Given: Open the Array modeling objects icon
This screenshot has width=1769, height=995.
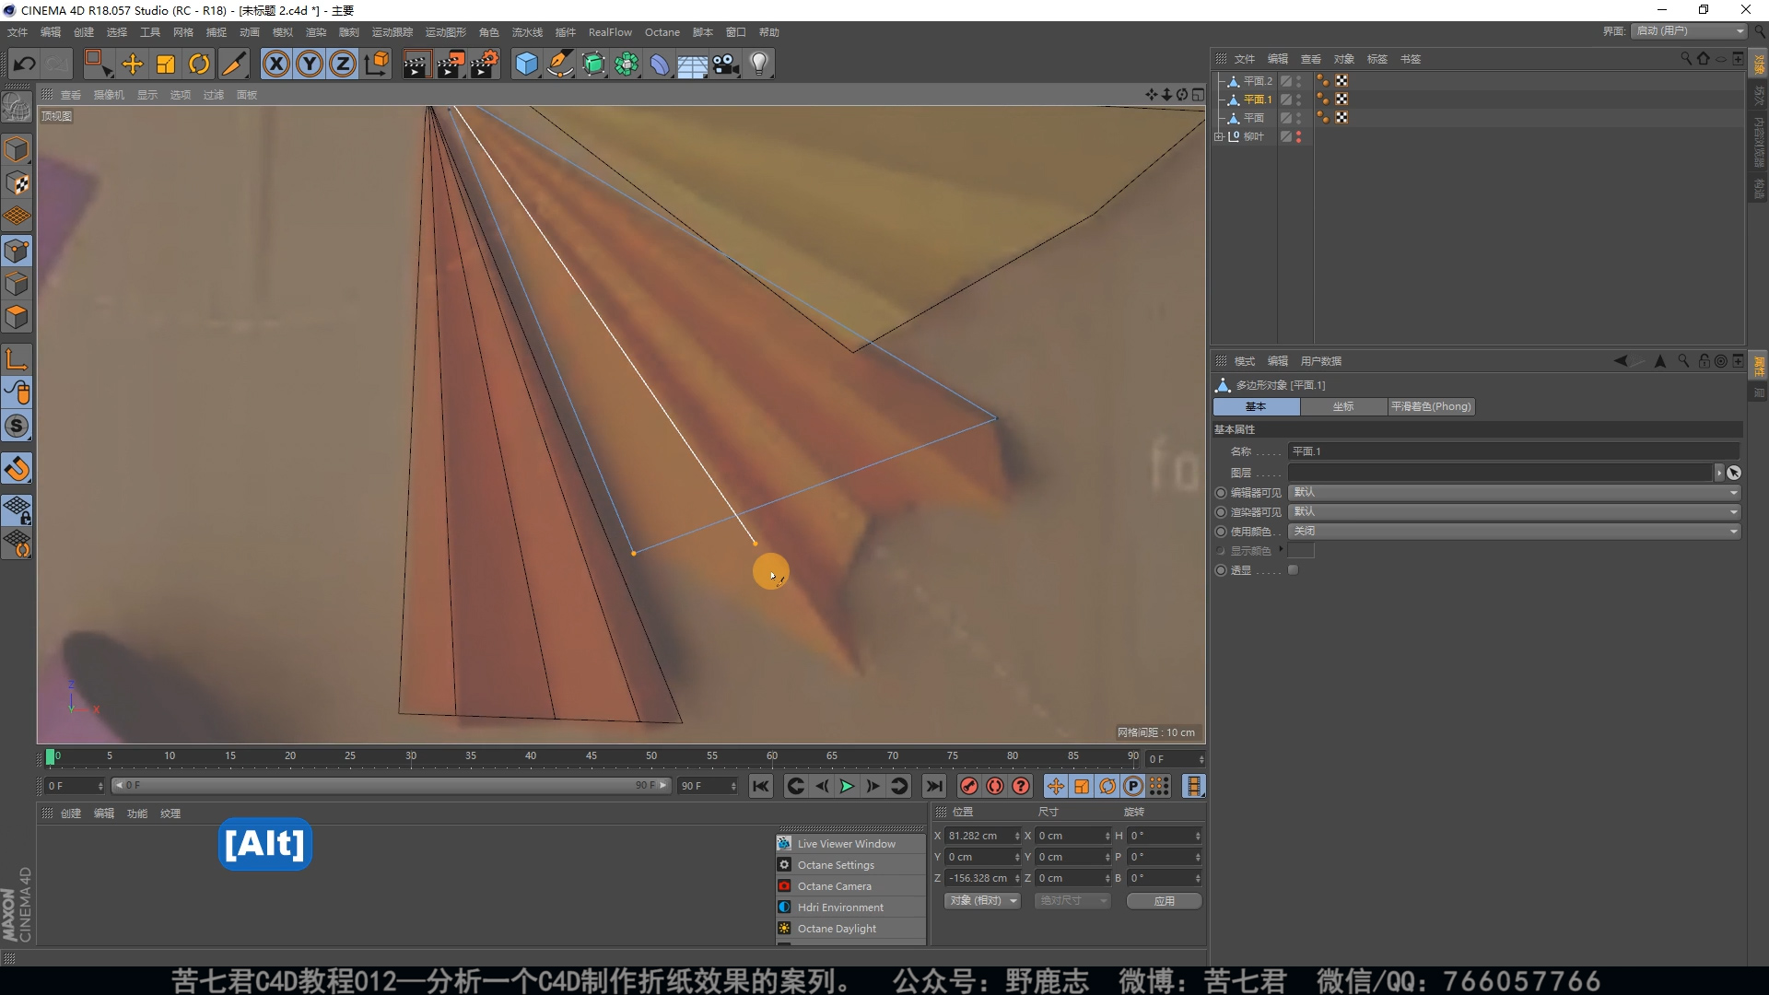Looking at the screenshot, I should (627, 64).
